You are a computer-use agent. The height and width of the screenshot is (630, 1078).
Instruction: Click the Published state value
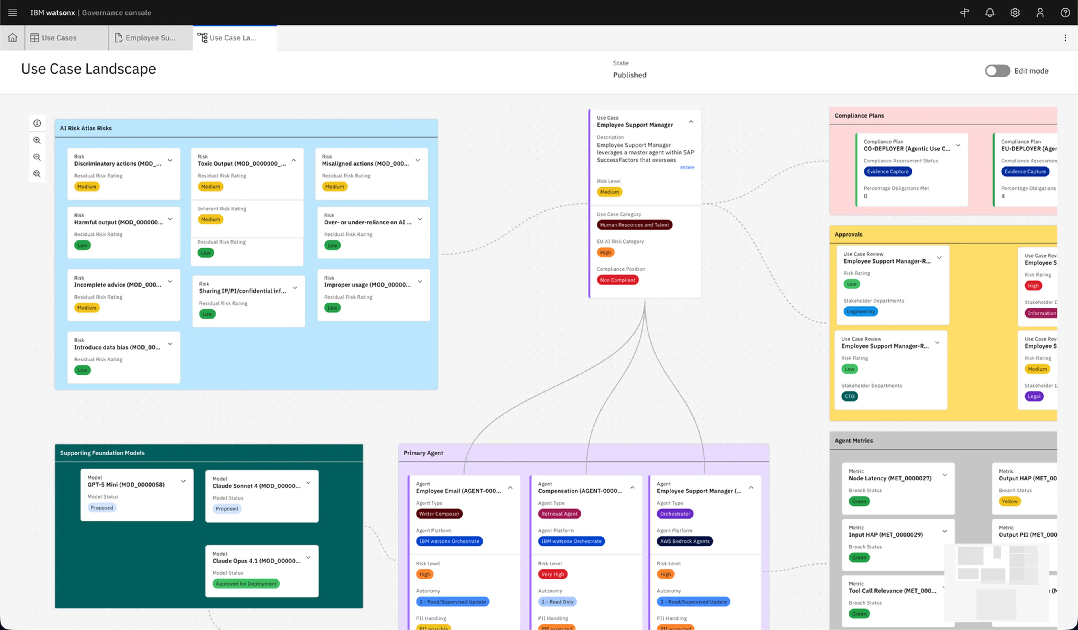pos(630,75)
